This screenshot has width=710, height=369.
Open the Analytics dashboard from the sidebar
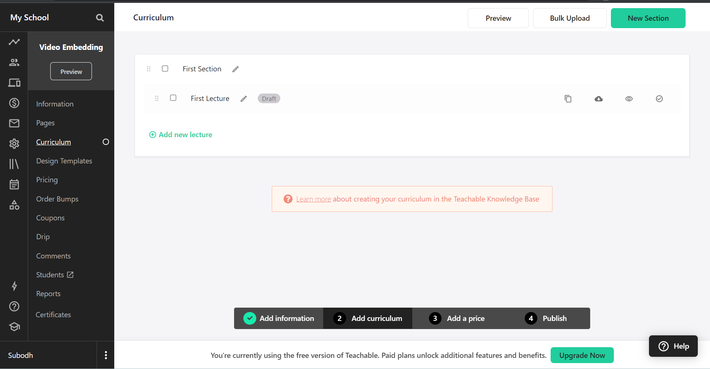click(x=14, y=42)
